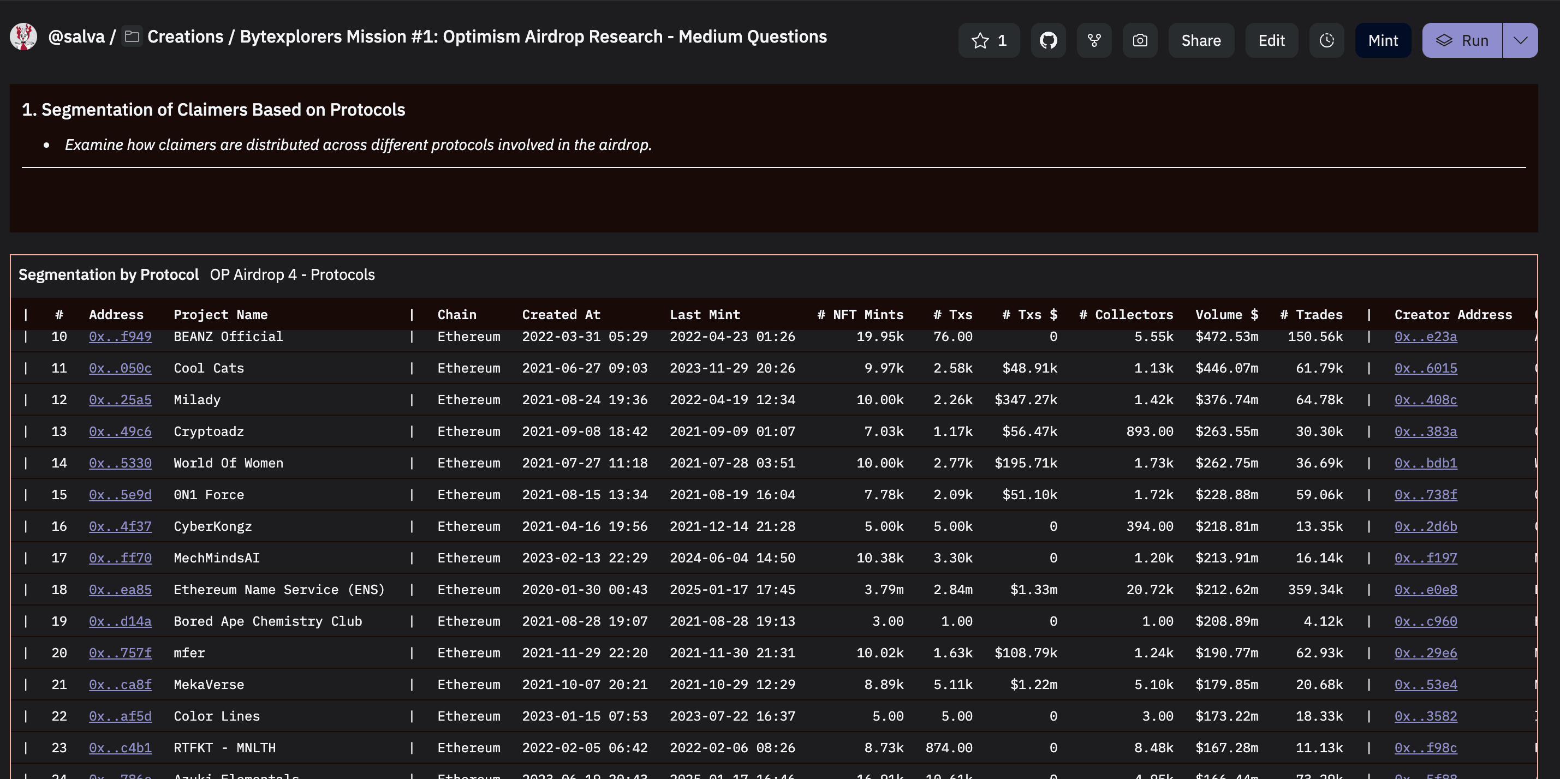Viewport: 1560px width, 779px height.
Task: Select the dashboard title text
Action: coord(533,37)
